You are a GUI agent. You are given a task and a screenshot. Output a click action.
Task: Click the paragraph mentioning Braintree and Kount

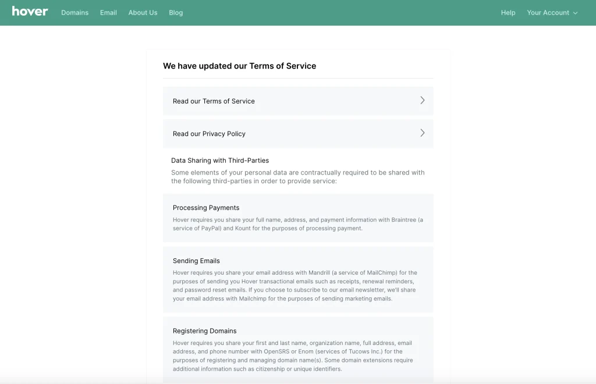[x=297, y=224]
